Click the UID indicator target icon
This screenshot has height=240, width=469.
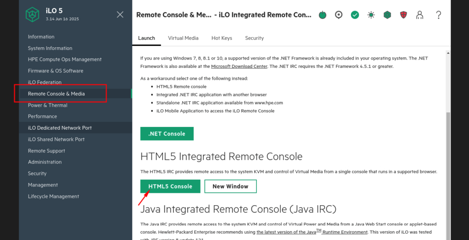[x=338, y=15]
